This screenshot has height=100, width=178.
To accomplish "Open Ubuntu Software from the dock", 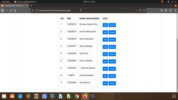I will point(12,96).
